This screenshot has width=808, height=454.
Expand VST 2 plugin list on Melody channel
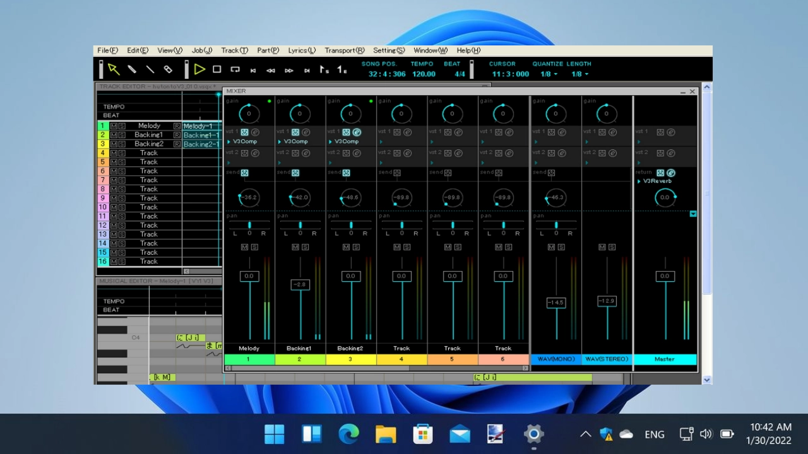click(229, 162)
